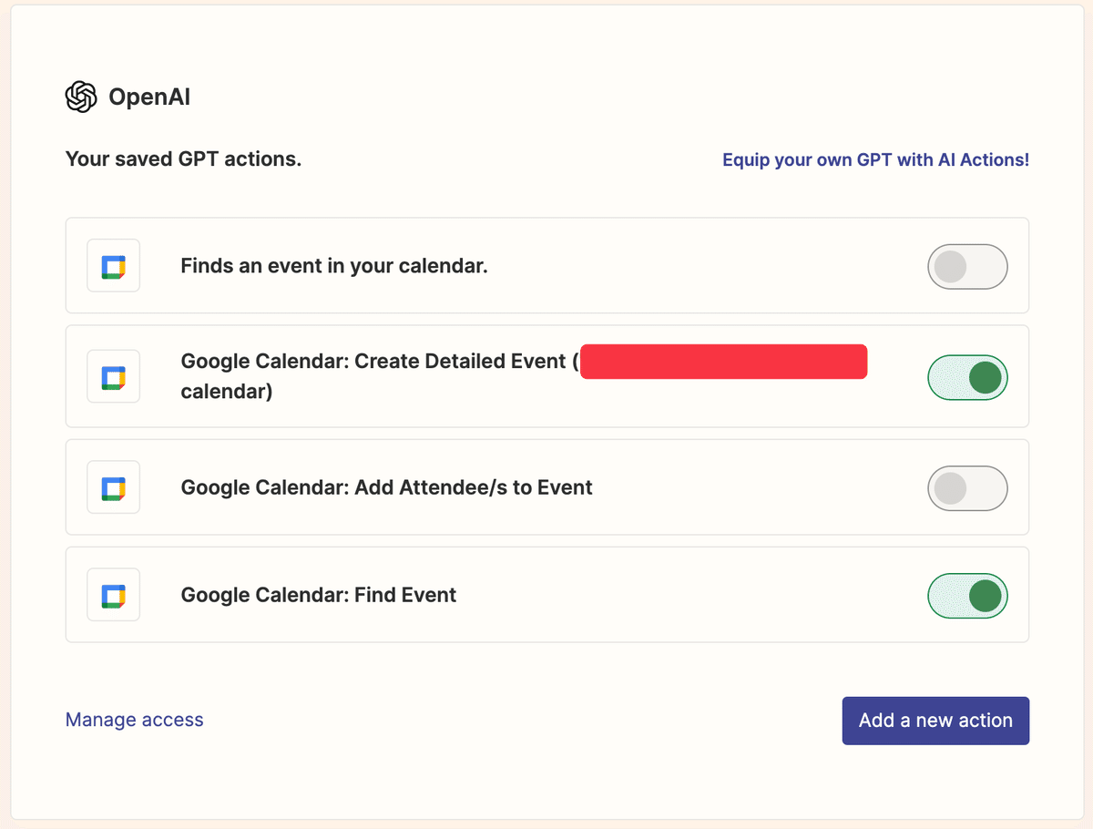Screen dimensions: 1093x829
Task: Enable the 'Finds an event in your calendar' toggle
Action: [x=967, y=267]
